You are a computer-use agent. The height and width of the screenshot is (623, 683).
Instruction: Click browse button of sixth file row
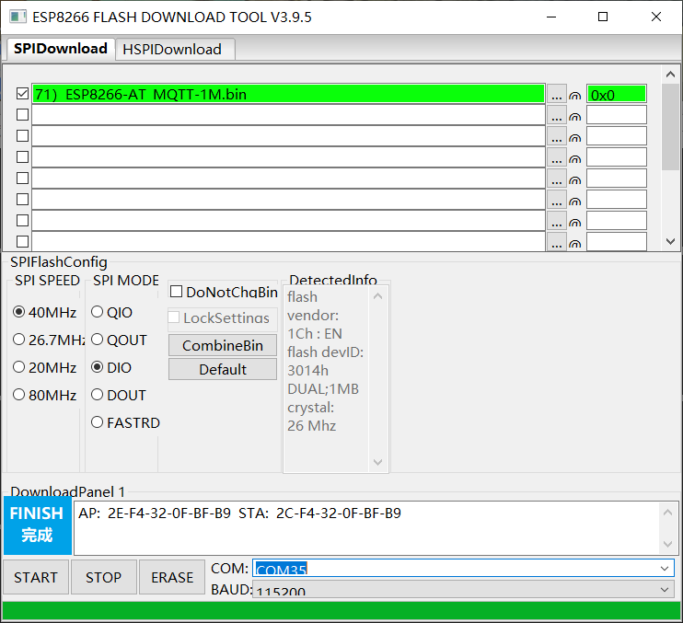(x=556, y=200)
